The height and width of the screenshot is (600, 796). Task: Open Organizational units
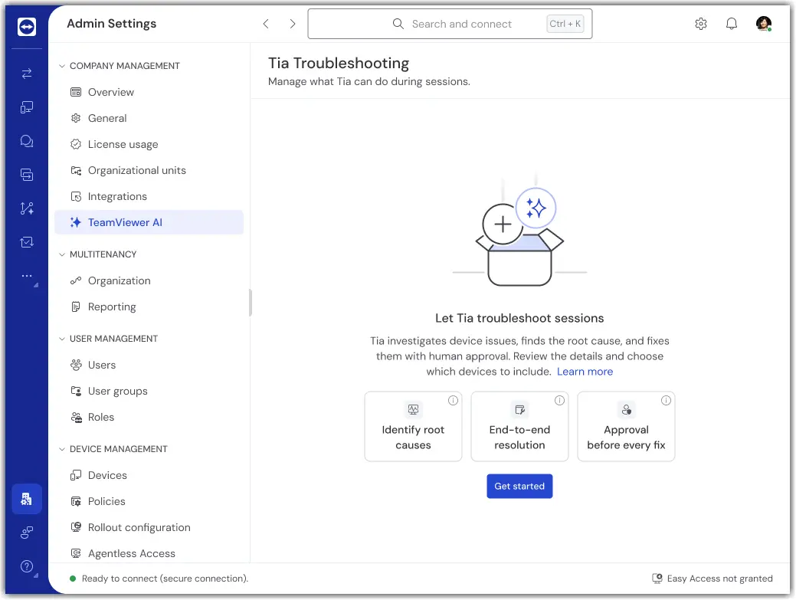coord(149,170)
